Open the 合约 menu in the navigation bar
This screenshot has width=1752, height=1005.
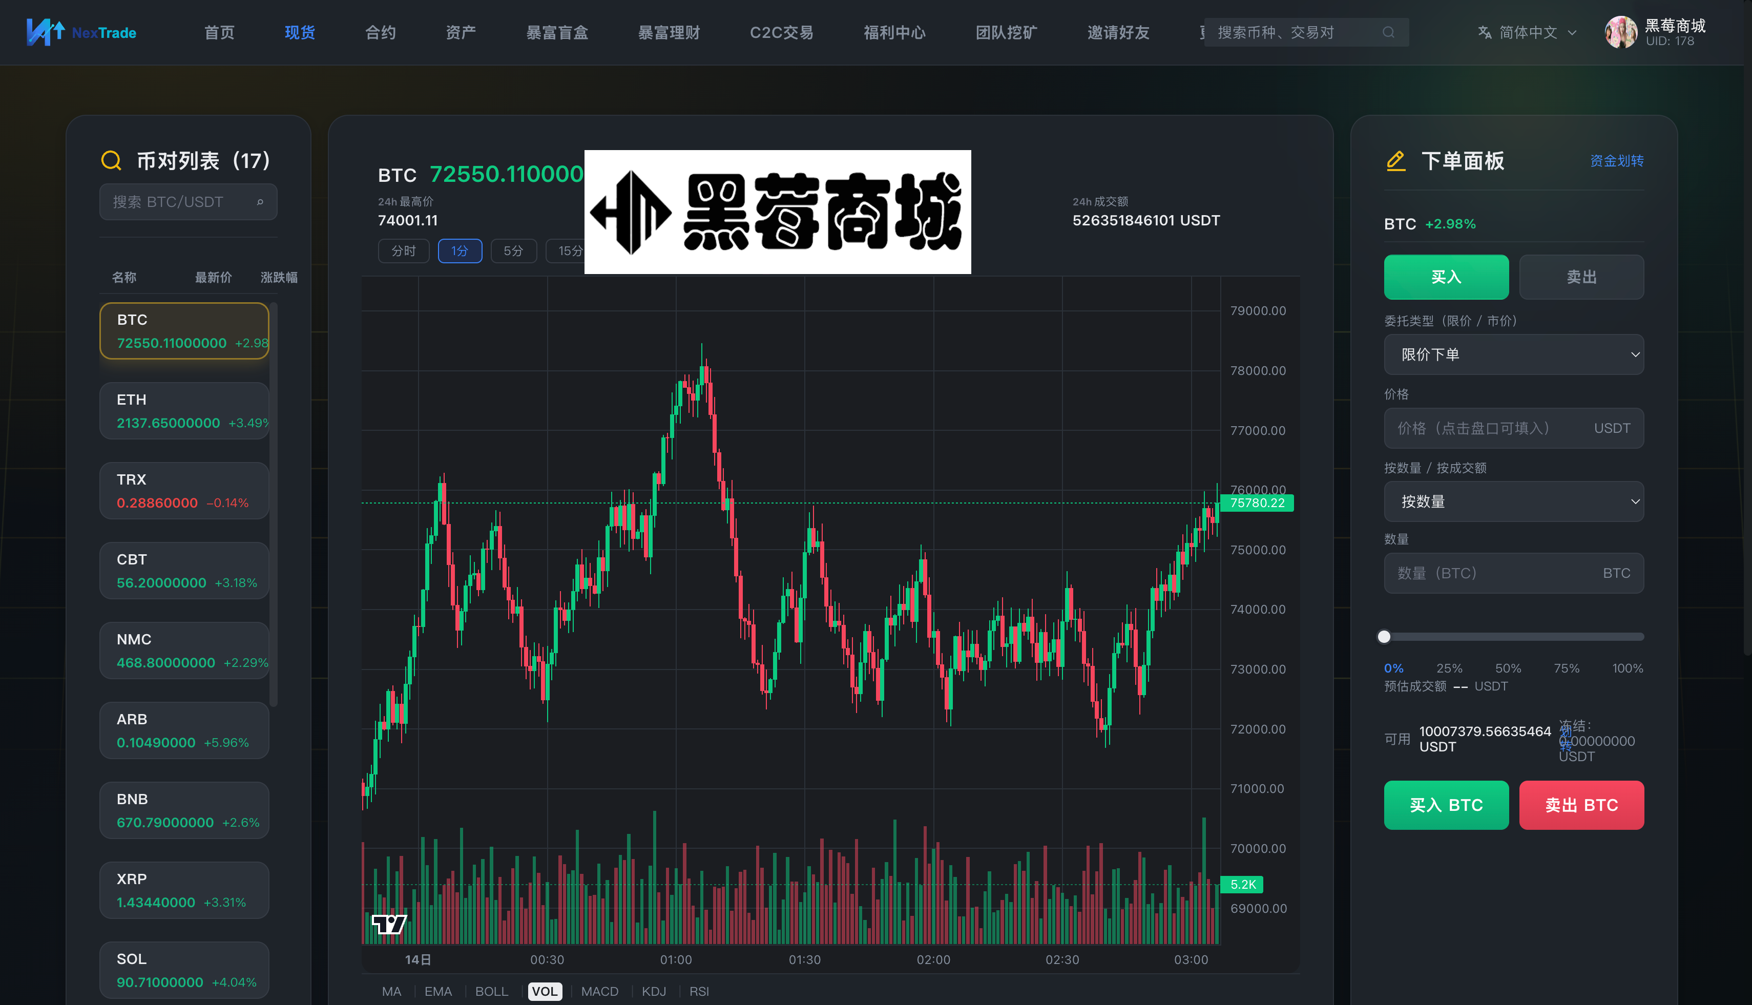coord(380,32)
